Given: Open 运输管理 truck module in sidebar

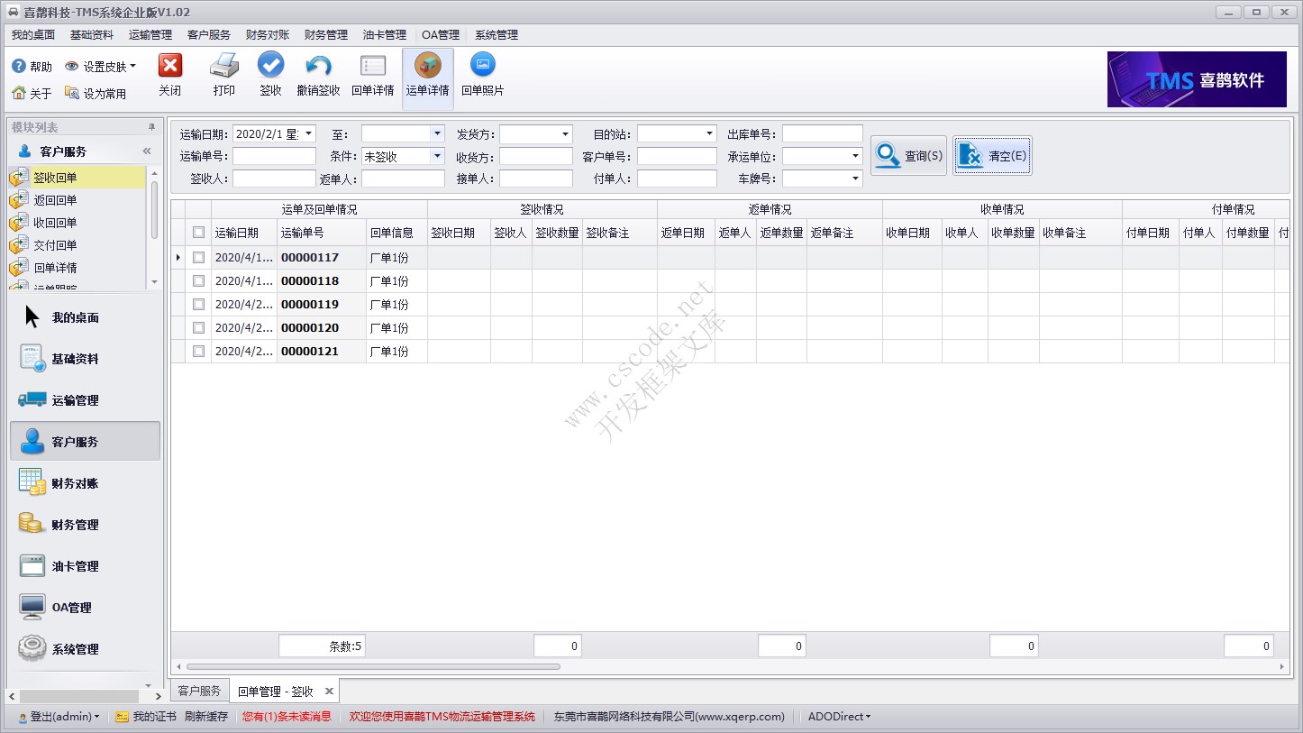Looking at the screenshot, I should click(85, 400).
